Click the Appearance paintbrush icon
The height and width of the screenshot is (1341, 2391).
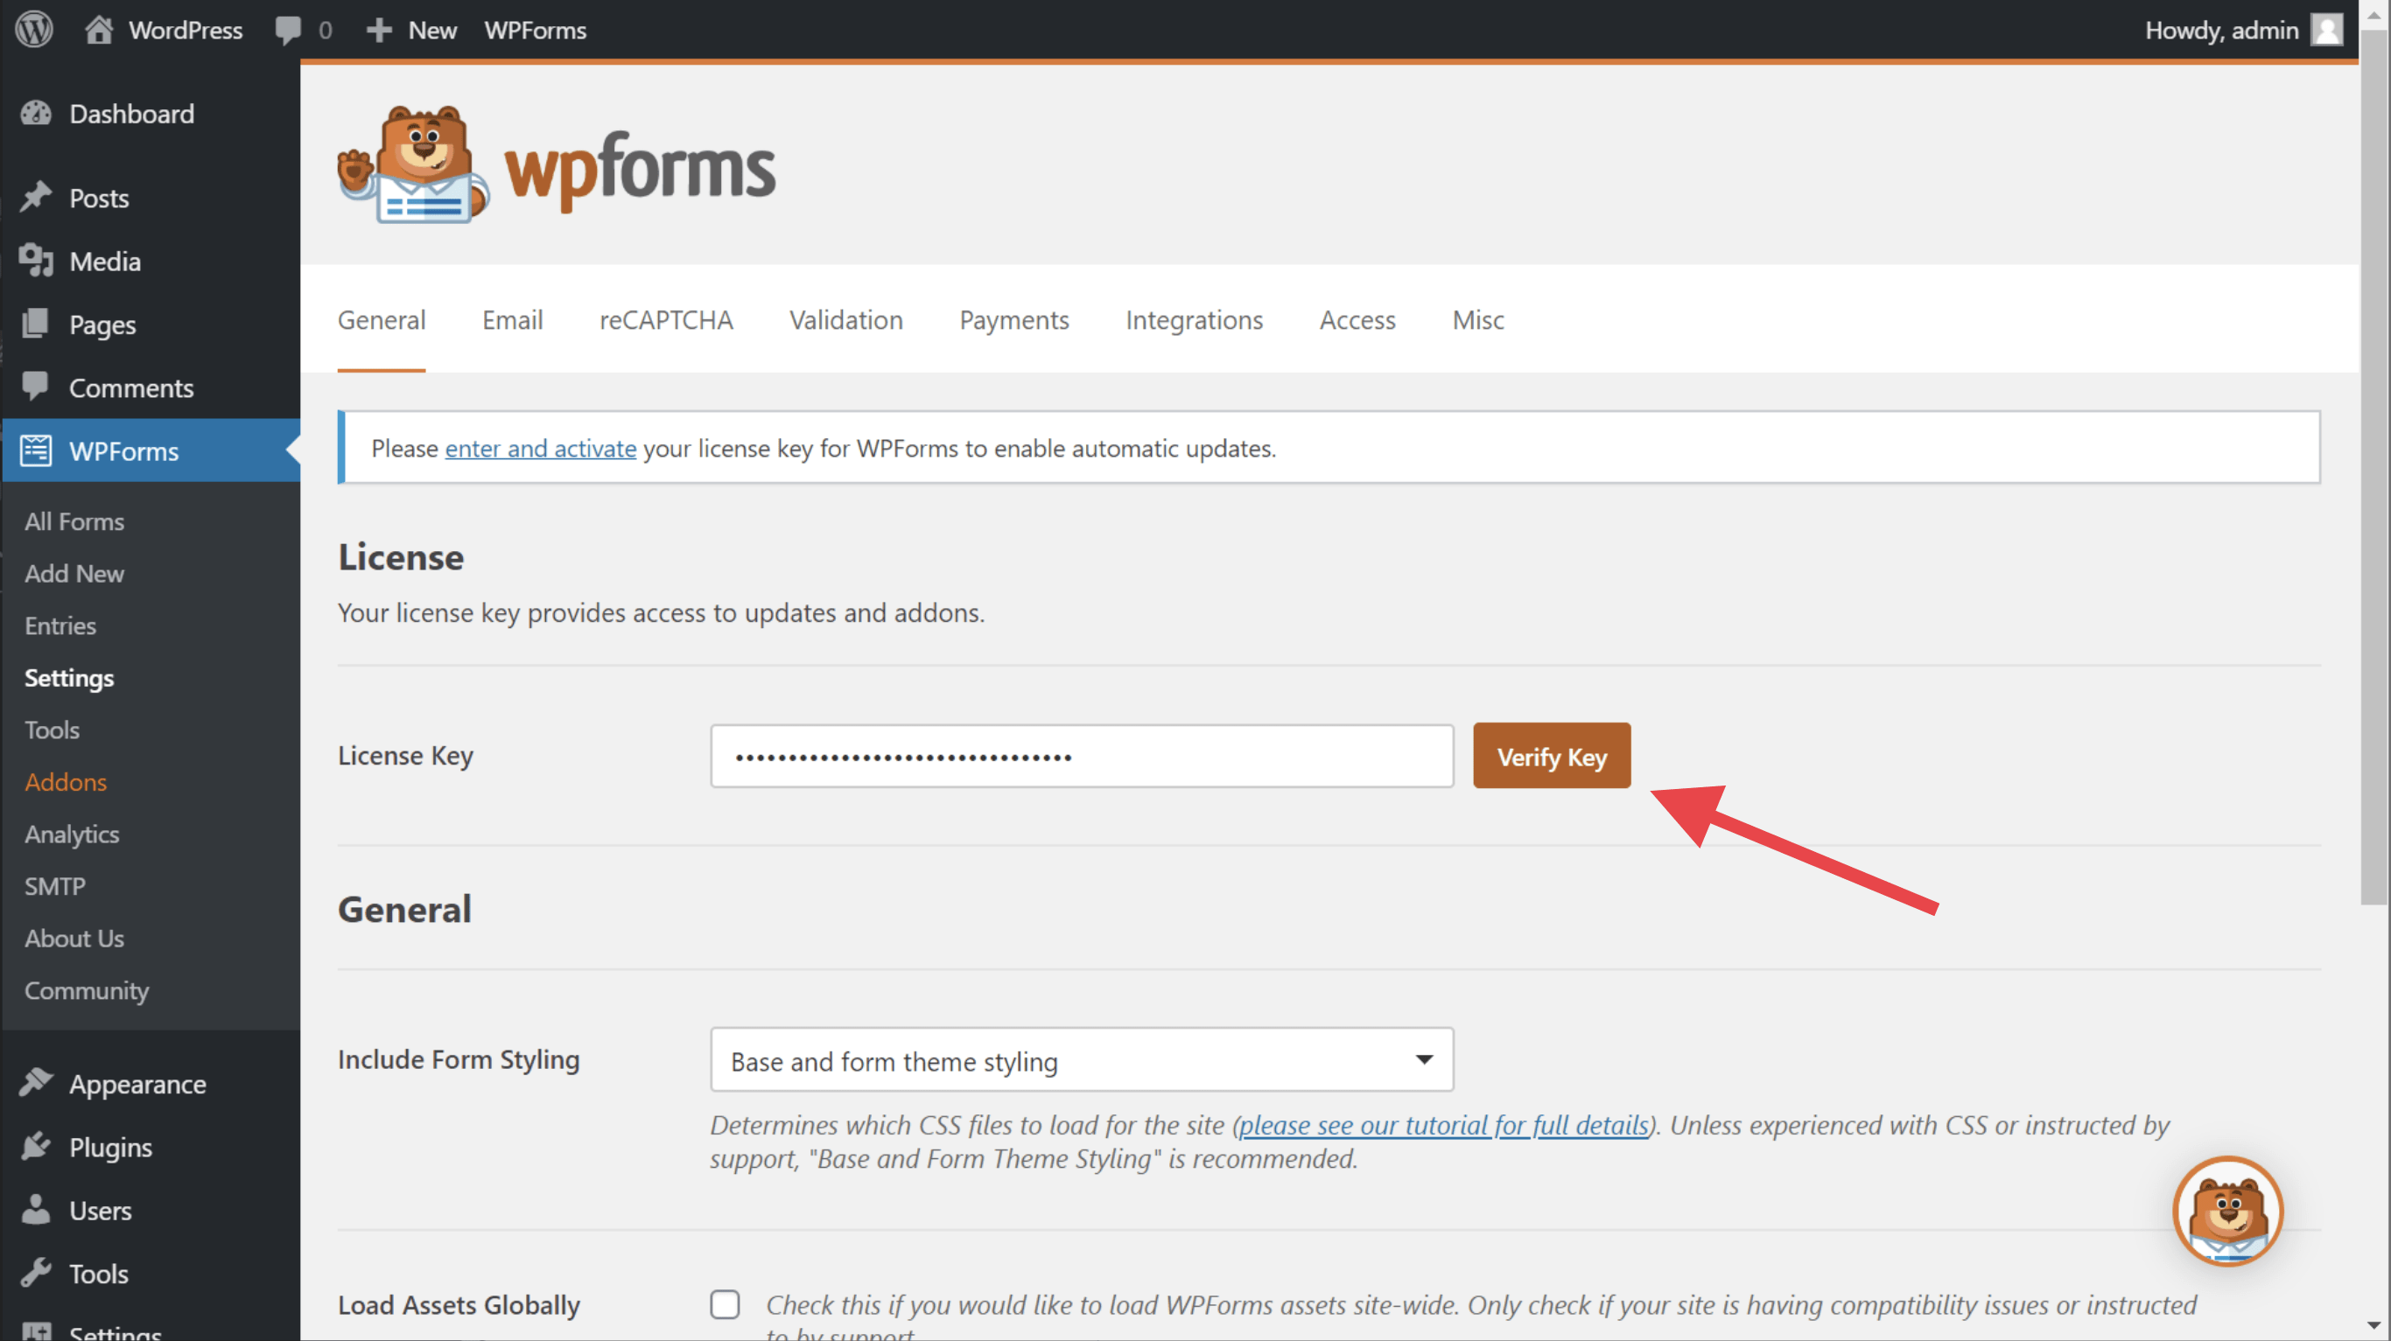point(36,1083)
